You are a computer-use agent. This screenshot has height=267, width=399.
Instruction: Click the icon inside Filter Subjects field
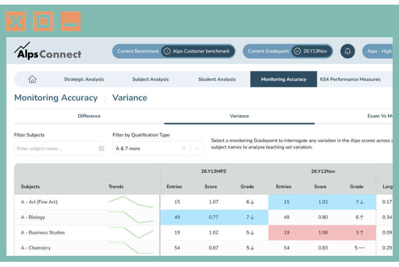point(102,148)
